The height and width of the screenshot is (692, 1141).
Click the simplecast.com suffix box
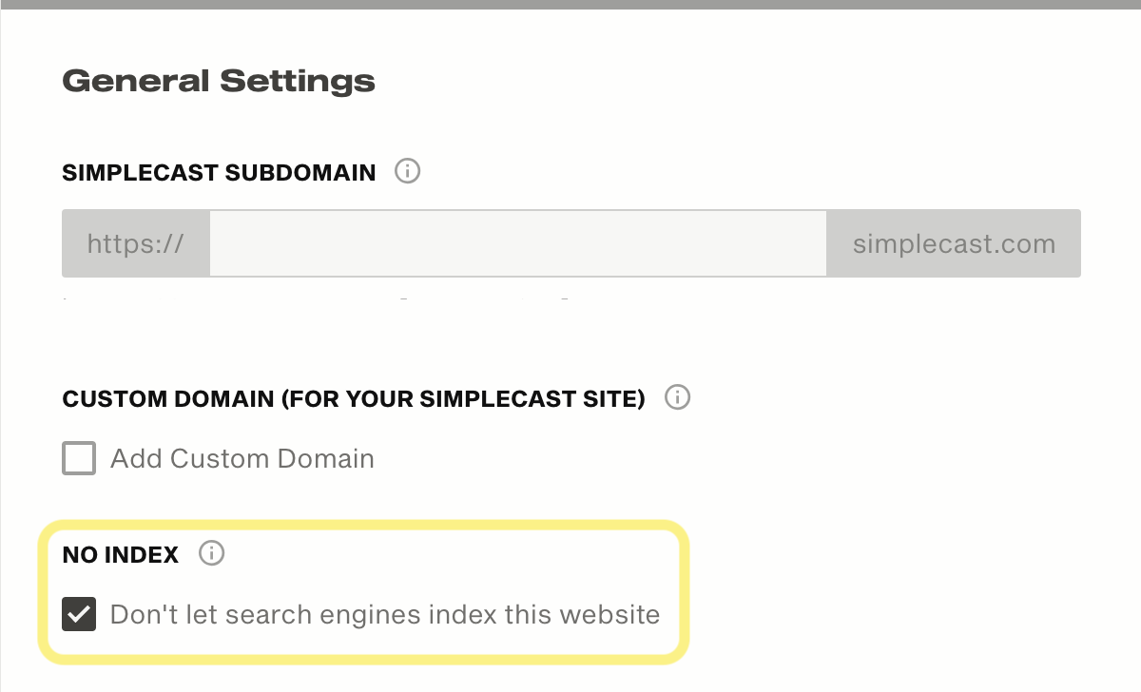pos(954,243)
